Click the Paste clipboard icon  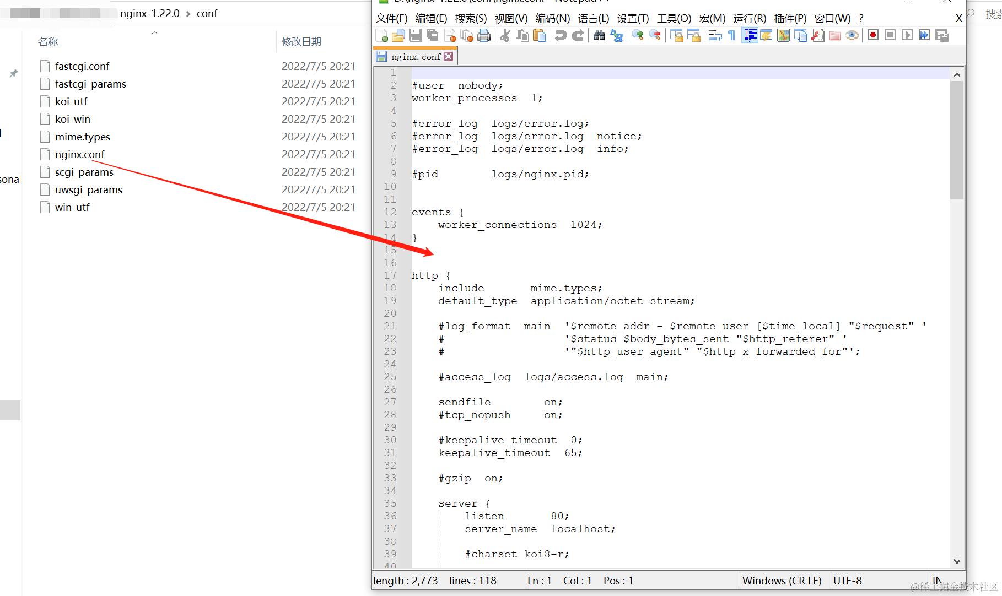point(540,36)
